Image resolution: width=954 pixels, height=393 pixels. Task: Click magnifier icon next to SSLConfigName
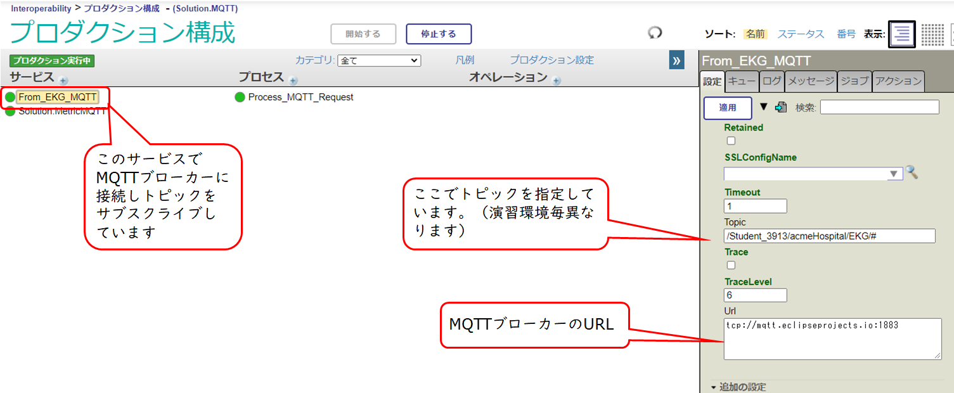(912, 172)
